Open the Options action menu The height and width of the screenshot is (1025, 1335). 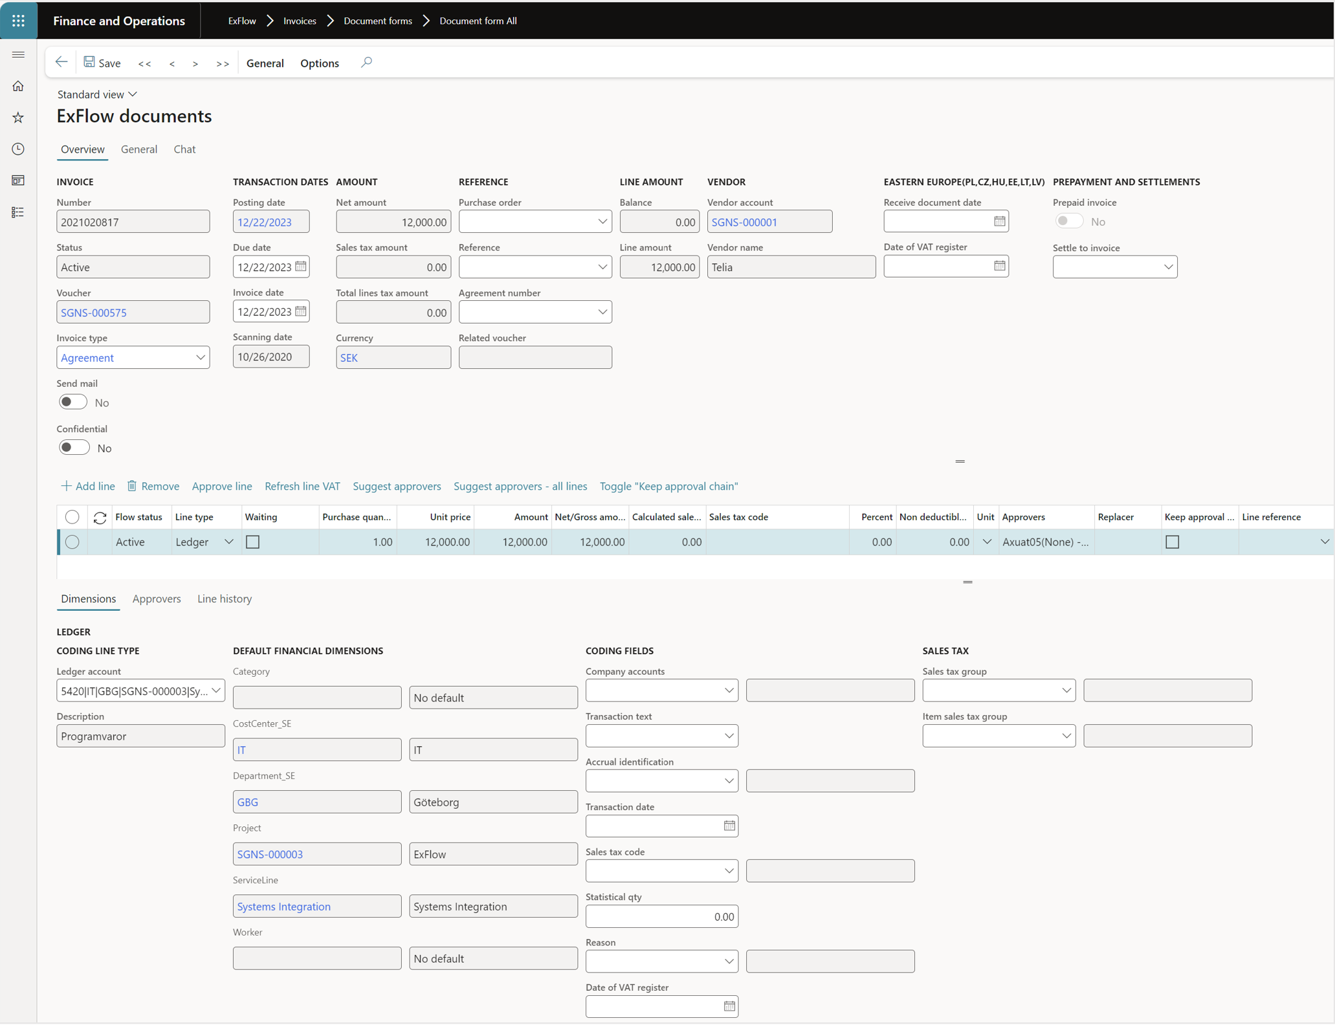click(320, 63)
